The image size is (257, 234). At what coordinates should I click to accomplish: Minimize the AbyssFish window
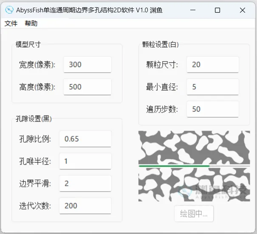tap(193, 10)
